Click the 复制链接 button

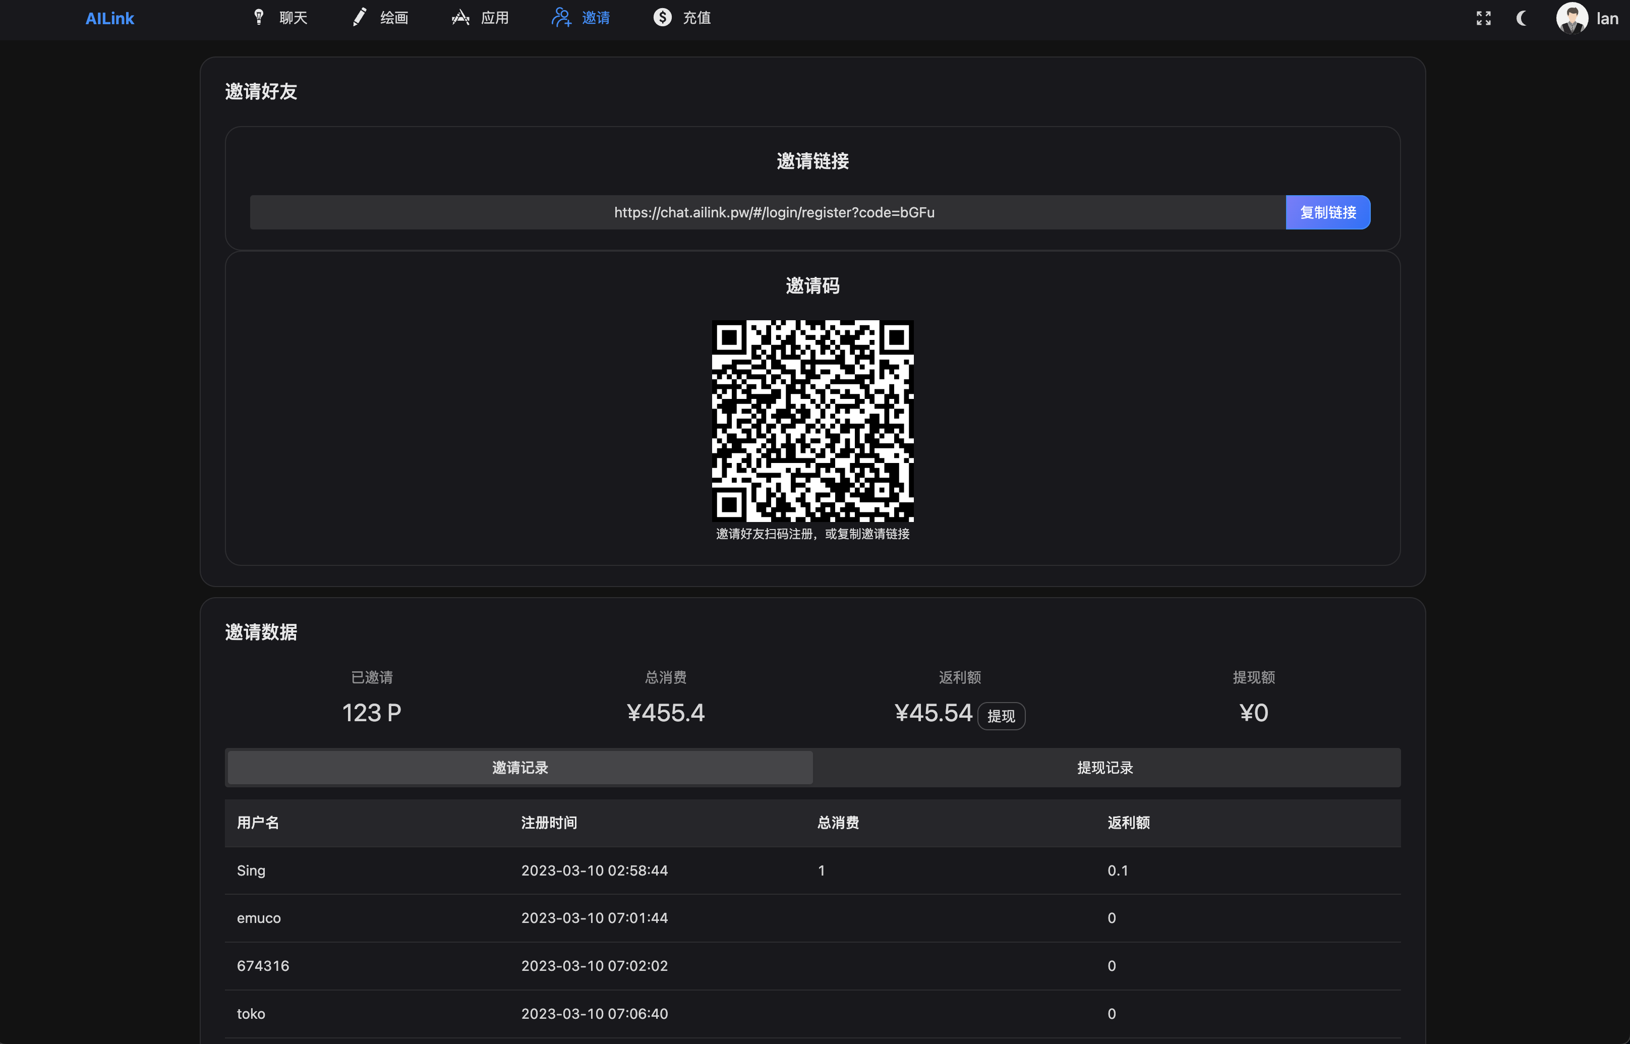1328,212
